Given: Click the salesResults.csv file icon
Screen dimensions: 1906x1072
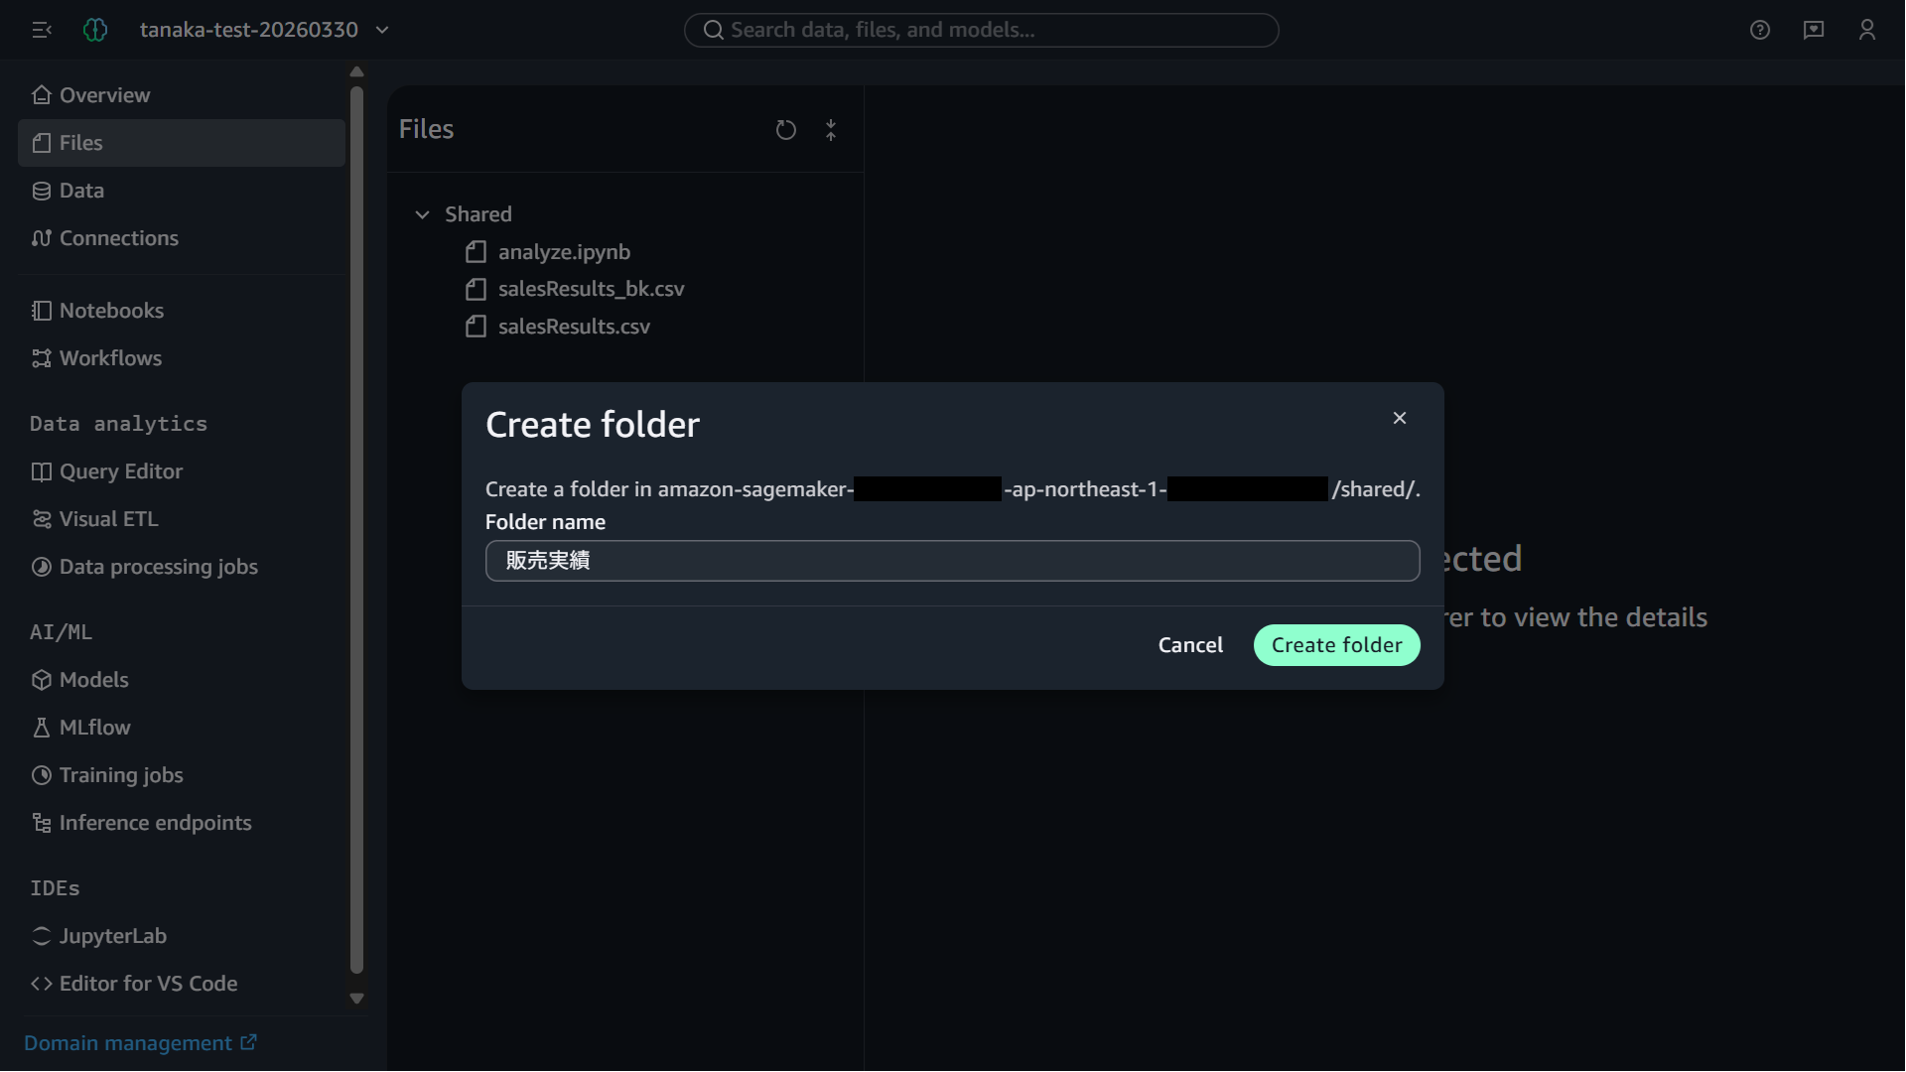Looking at the screenshot, I should [476, 327].
